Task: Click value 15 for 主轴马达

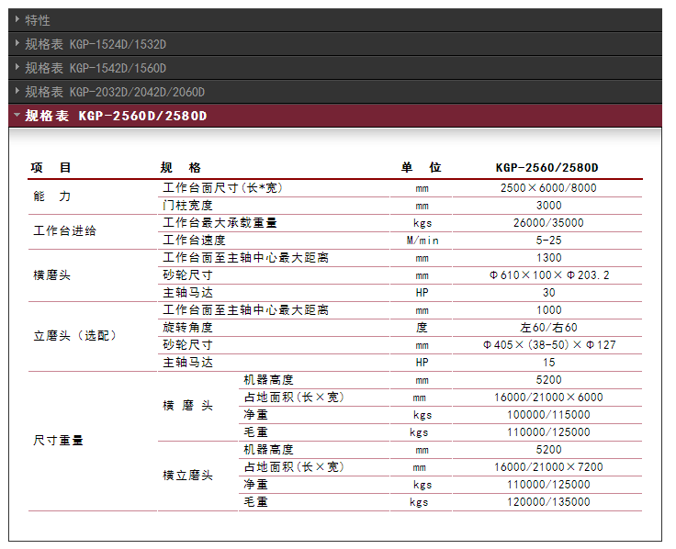Action: coord(549,363)
